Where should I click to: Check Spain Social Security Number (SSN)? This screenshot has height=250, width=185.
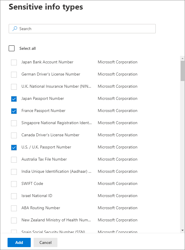point(14,231)
